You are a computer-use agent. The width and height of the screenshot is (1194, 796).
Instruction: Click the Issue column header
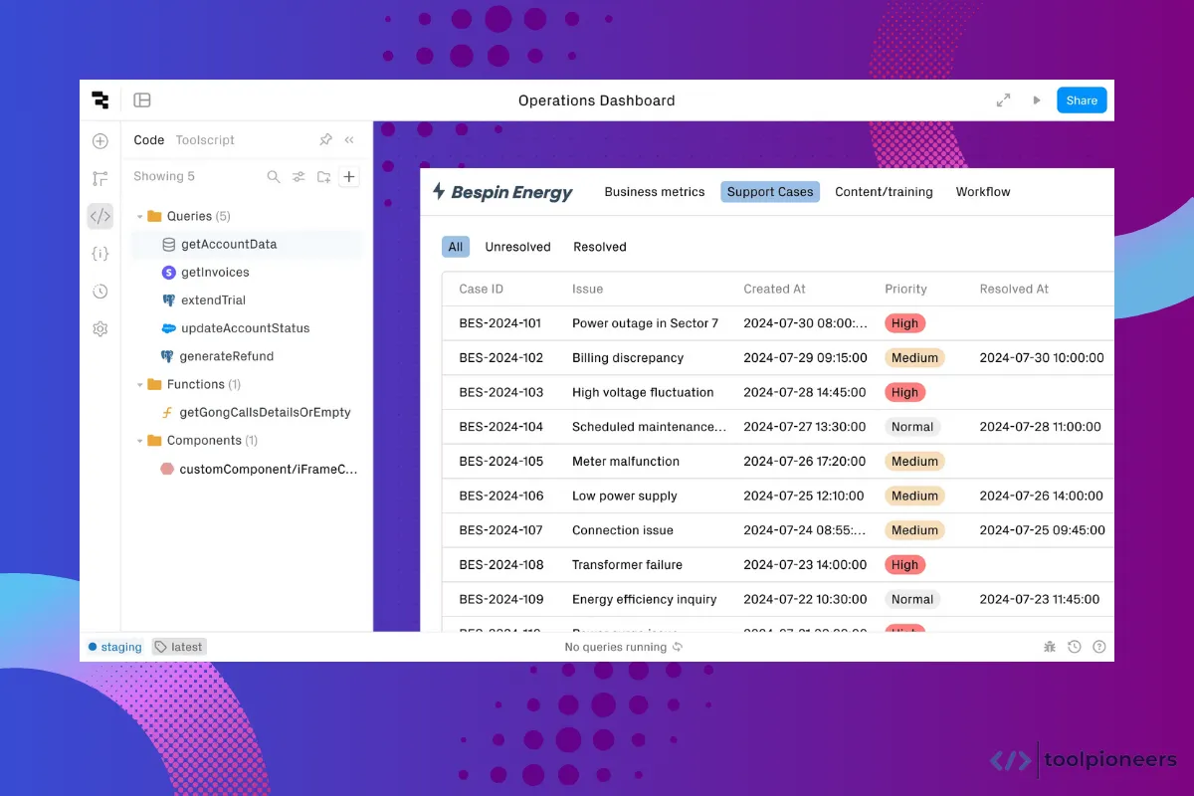[x=587, y=289]
